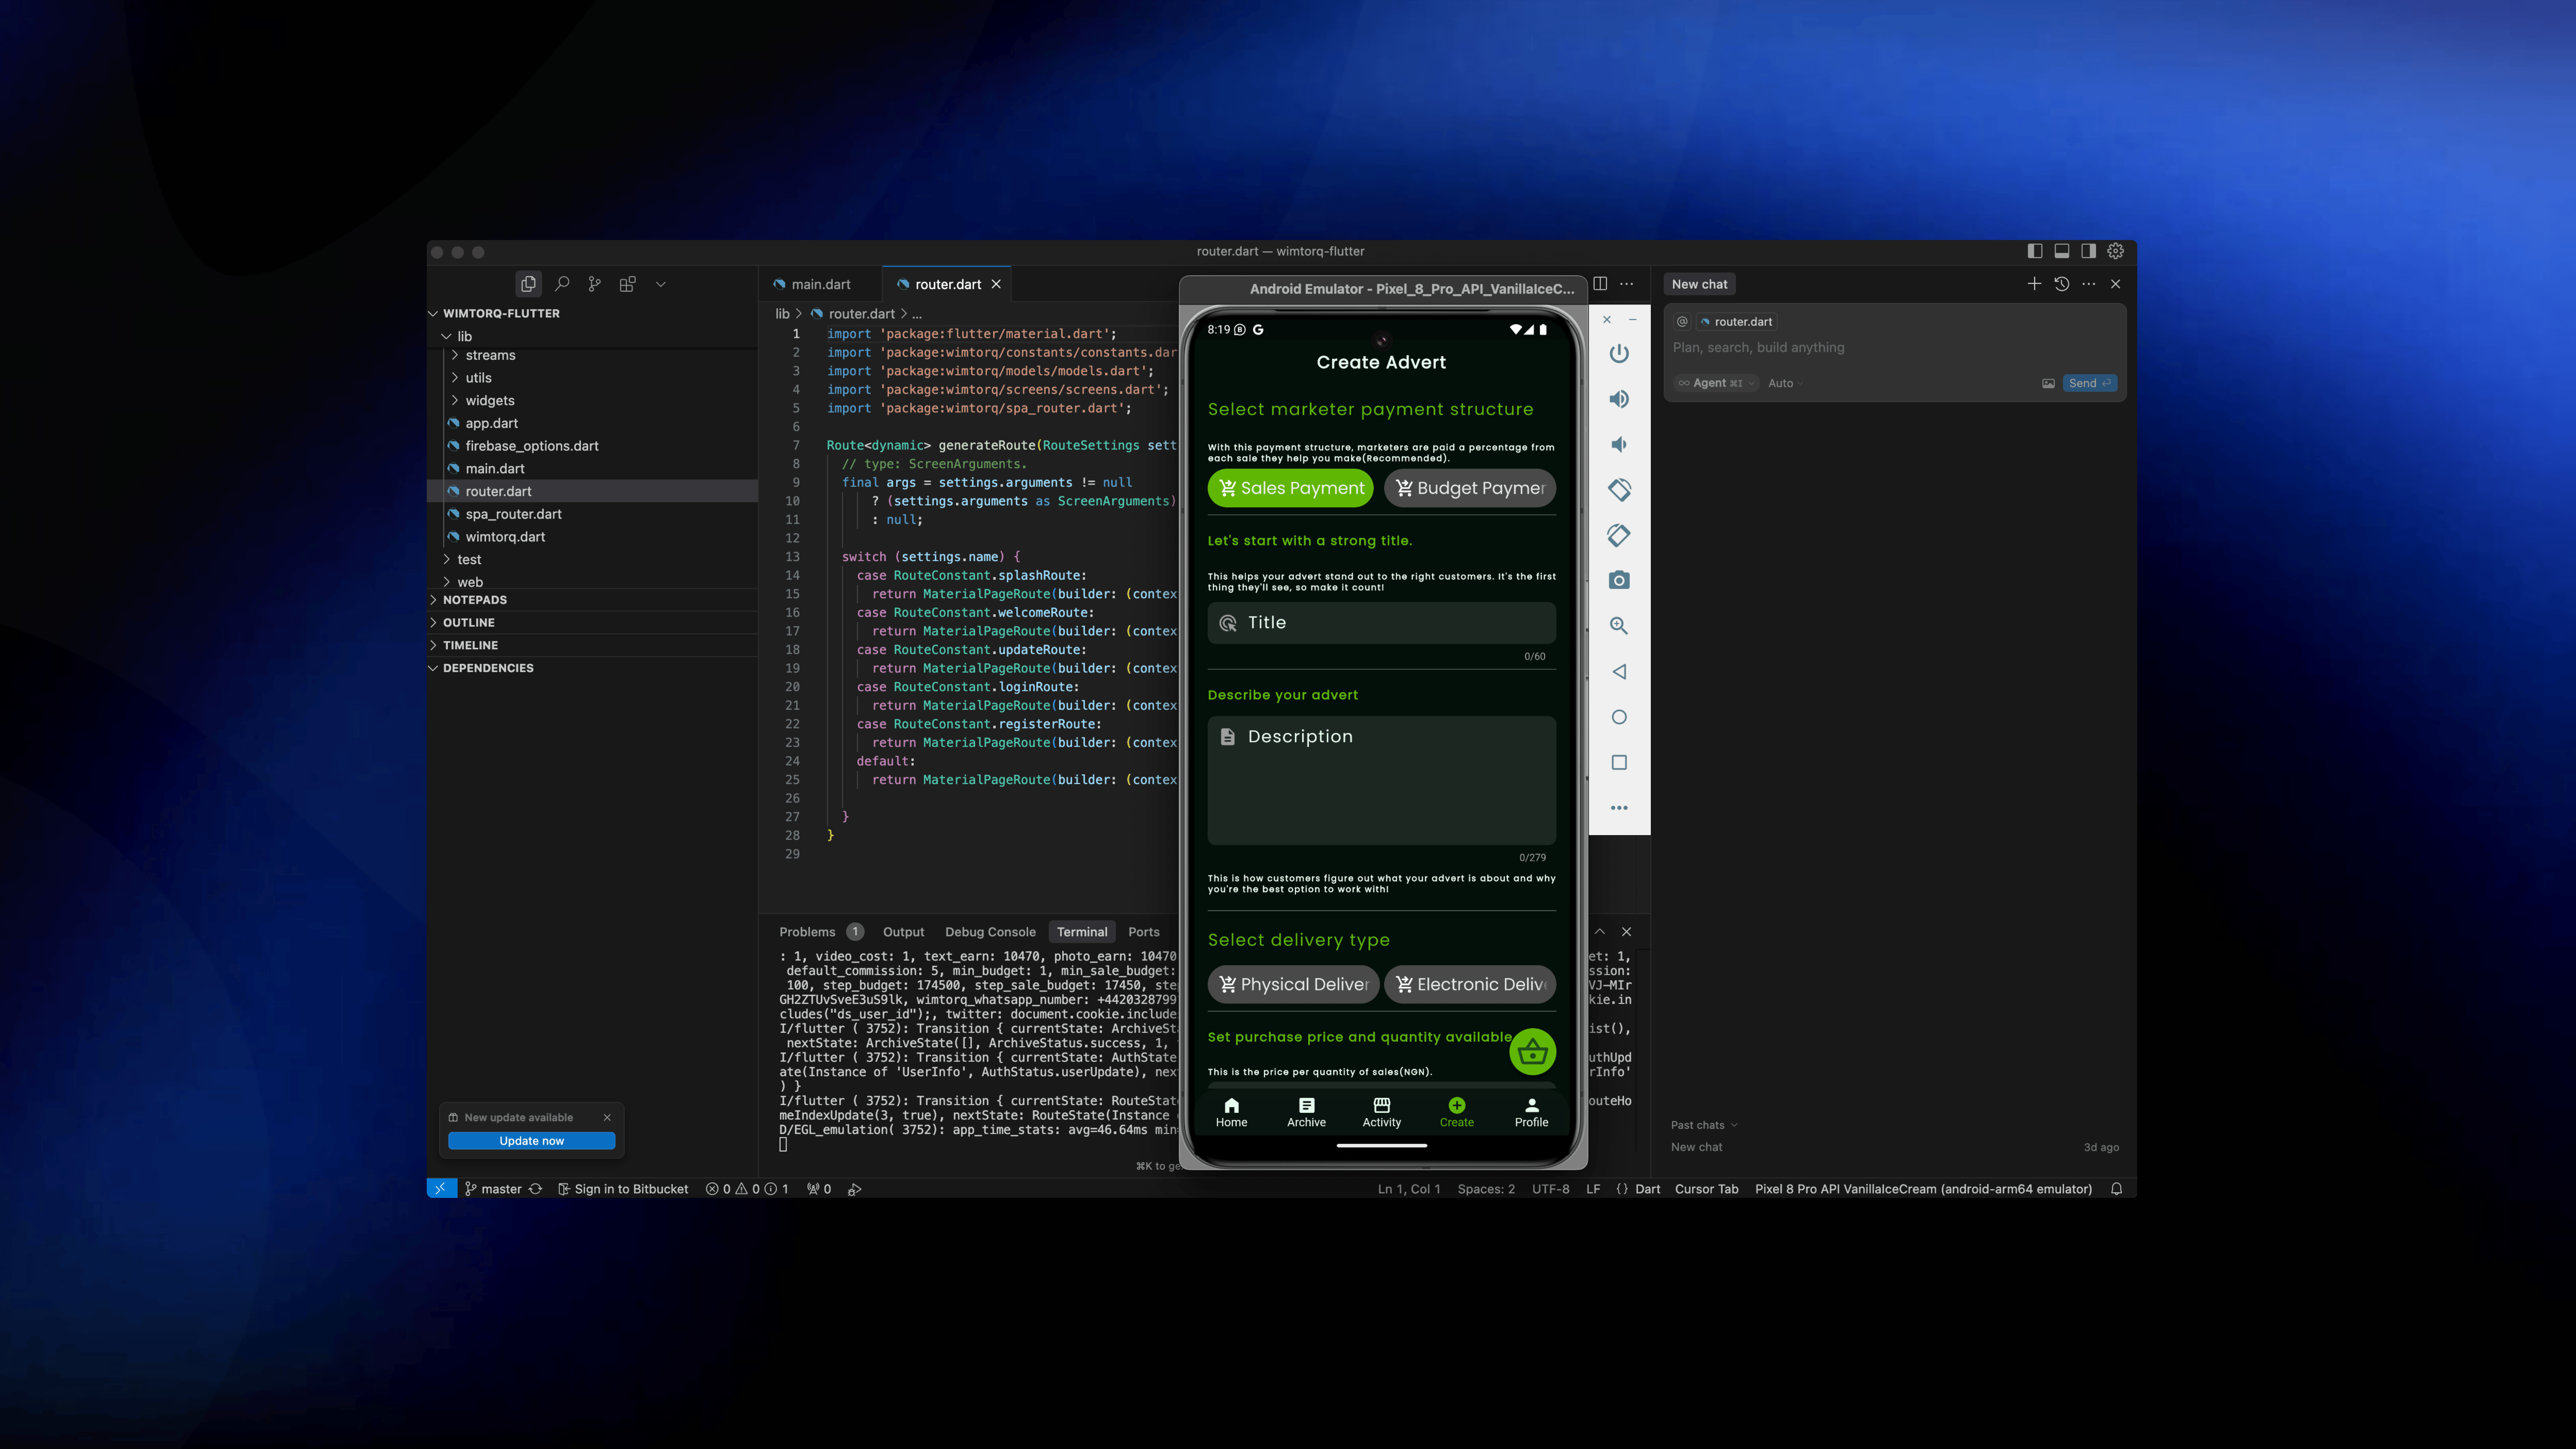Select Electronic Delivery option
2576x1449 pixels.
1469,984
